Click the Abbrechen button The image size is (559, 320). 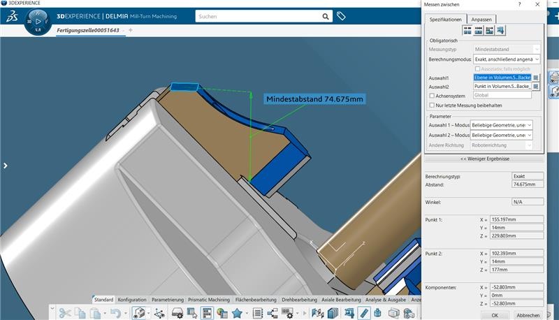tap(528, 315)
